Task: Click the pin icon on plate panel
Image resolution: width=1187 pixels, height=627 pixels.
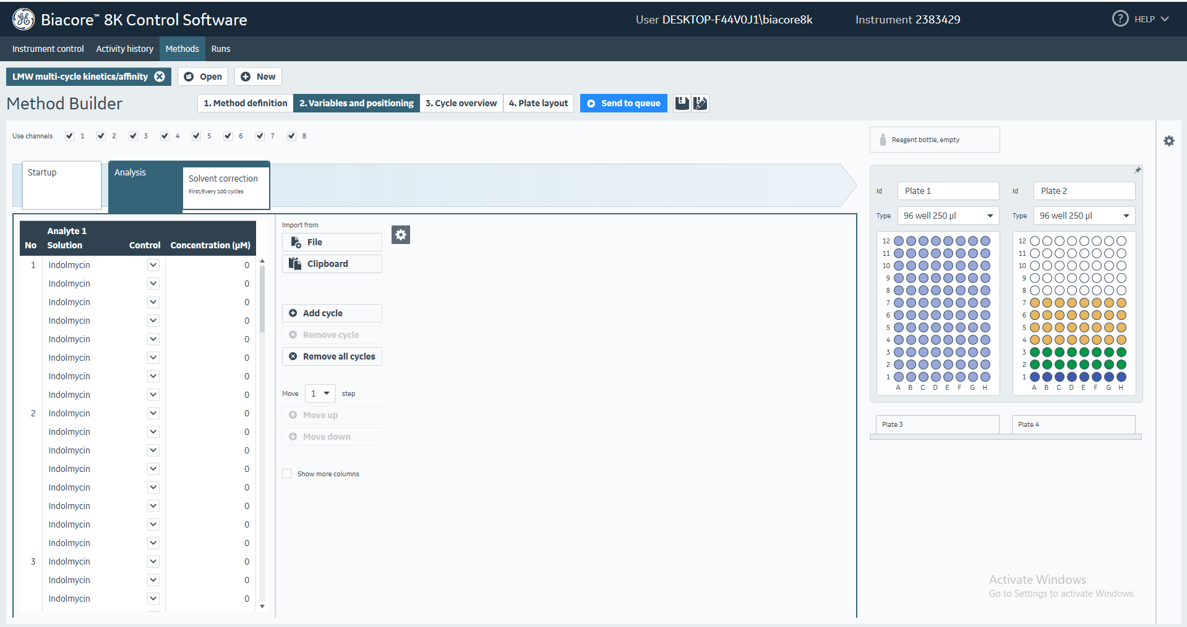Action: (x=1137, y=170)
